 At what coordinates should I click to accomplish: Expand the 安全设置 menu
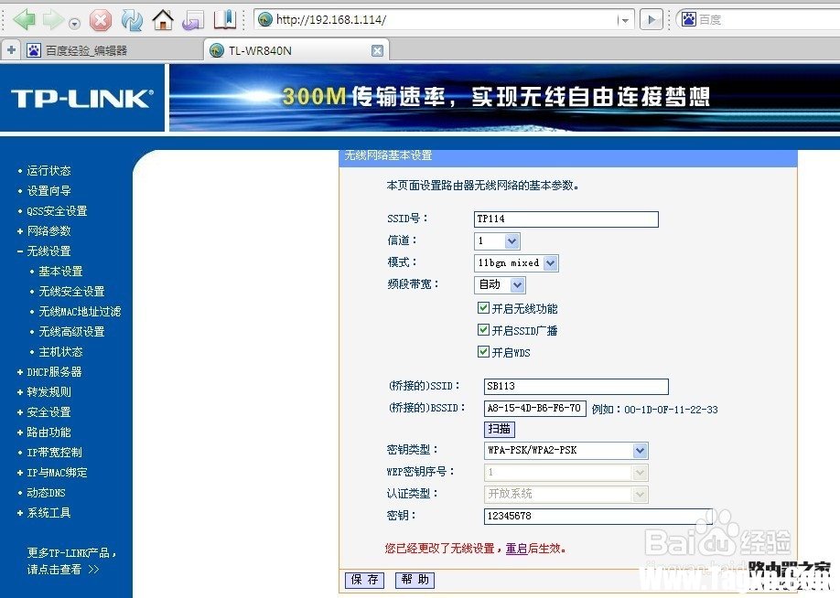(x=48, y=412)
